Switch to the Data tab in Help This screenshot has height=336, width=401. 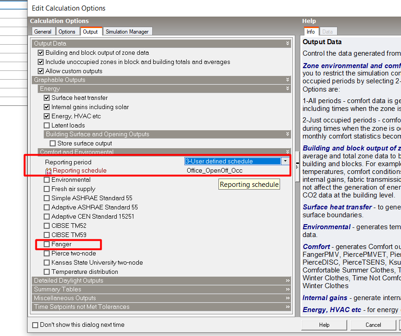327,31
